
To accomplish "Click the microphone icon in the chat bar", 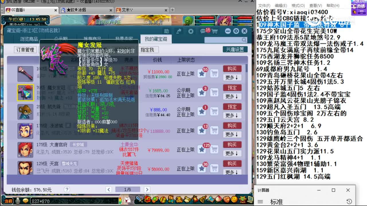I will click(x=18, y=201).
